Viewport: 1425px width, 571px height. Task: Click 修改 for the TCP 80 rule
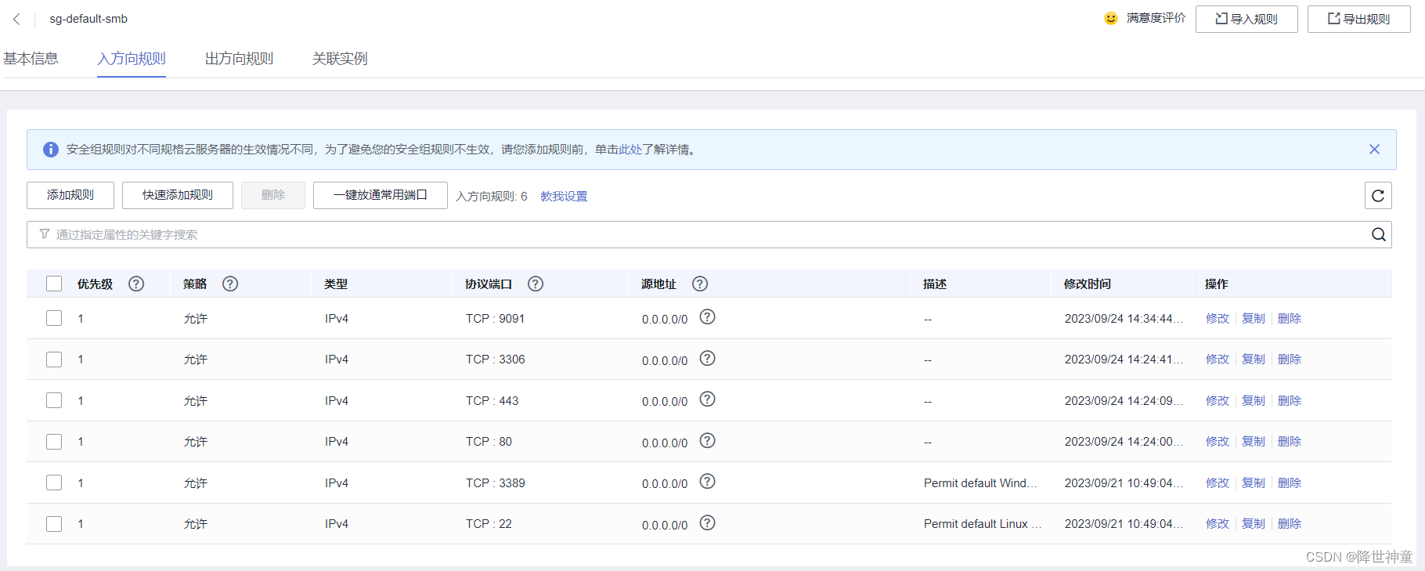coord(1218,442)
